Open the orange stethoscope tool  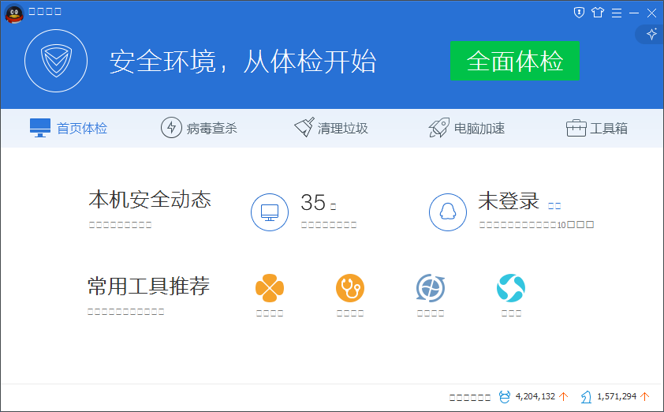[x=349, y=288]
